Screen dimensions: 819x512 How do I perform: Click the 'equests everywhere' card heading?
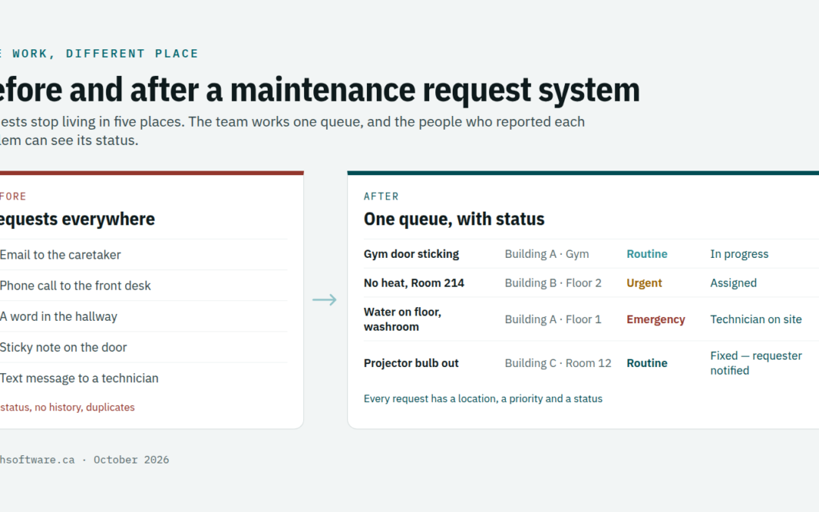pos(77,219)
